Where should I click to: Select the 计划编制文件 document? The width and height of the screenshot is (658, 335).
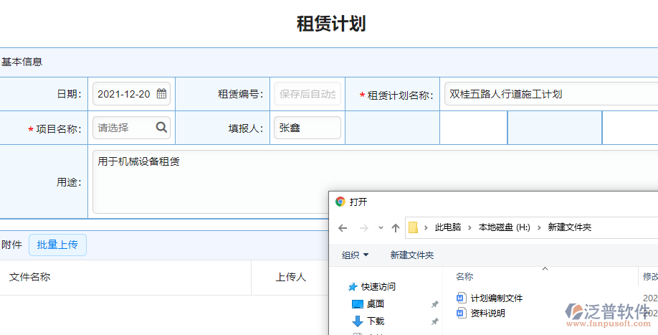(496, 298)
